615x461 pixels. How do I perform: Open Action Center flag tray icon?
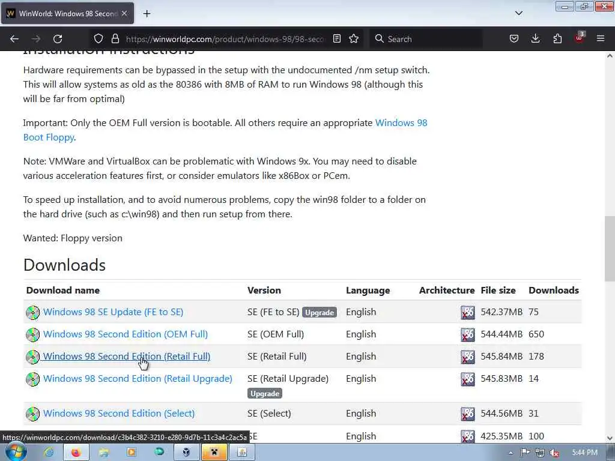click(x=525, y=453)
